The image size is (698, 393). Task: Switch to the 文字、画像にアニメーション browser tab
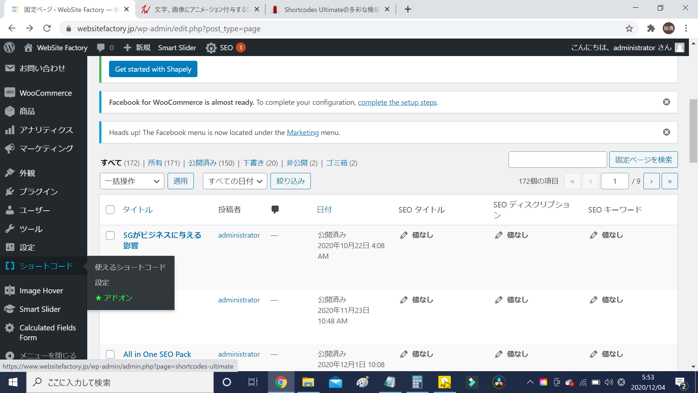201,9
